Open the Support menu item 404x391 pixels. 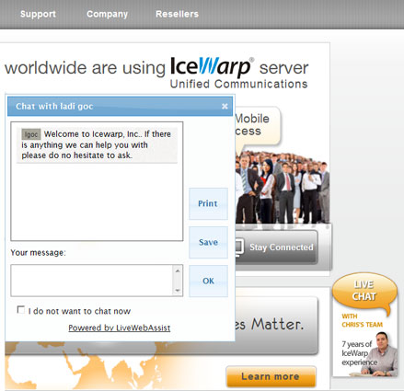click(x=38, y=14)
